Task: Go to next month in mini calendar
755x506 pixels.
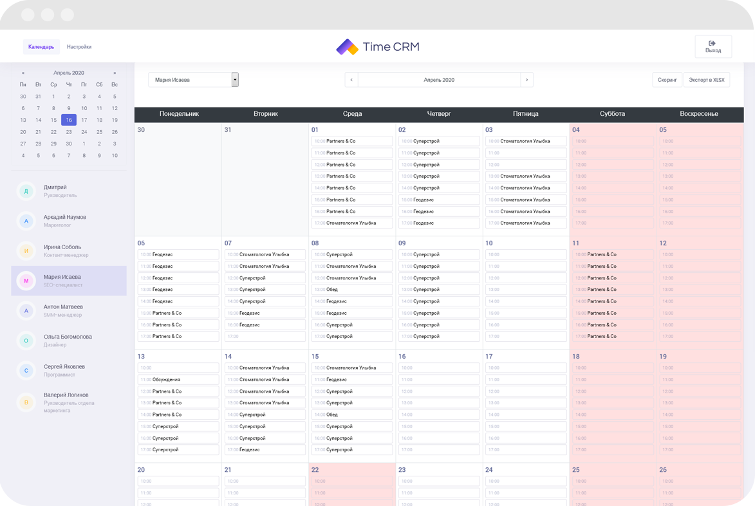Action: [115, 73]
